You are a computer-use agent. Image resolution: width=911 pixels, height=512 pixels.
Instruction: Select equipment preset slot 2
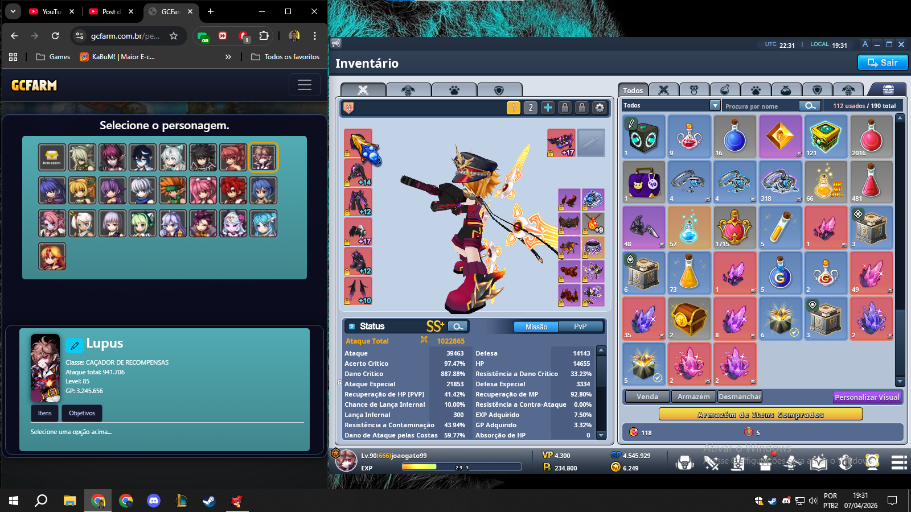pyautogui.click(x=531, y=108)
